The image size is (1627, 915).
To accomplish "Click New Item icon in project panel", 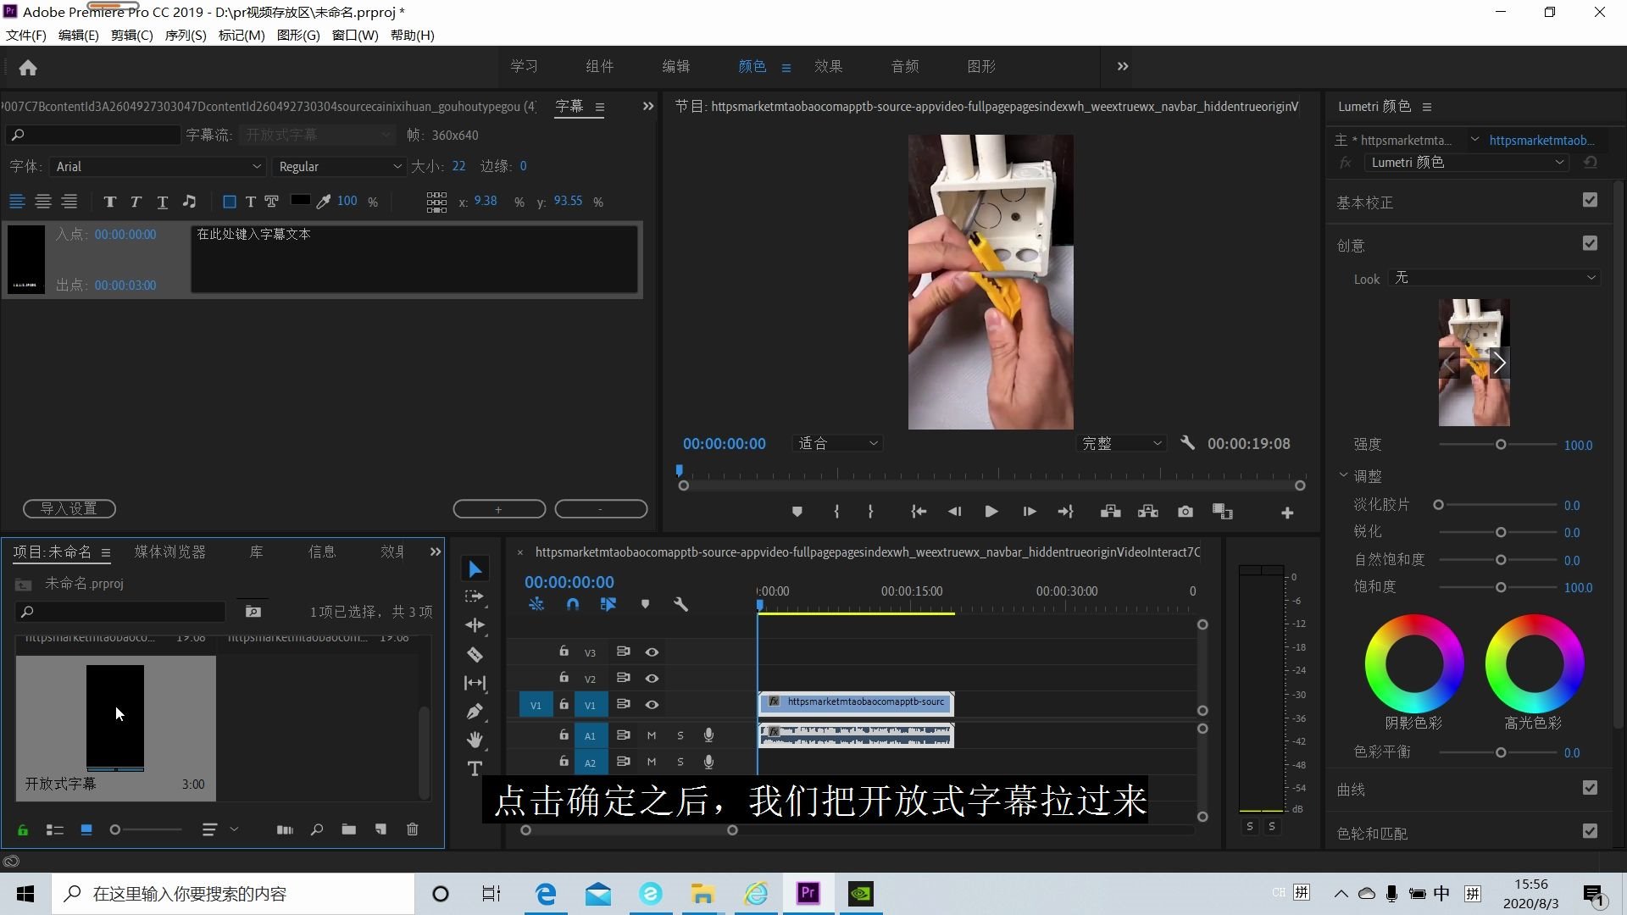I will pyautogui.click(x=380, y=829).
